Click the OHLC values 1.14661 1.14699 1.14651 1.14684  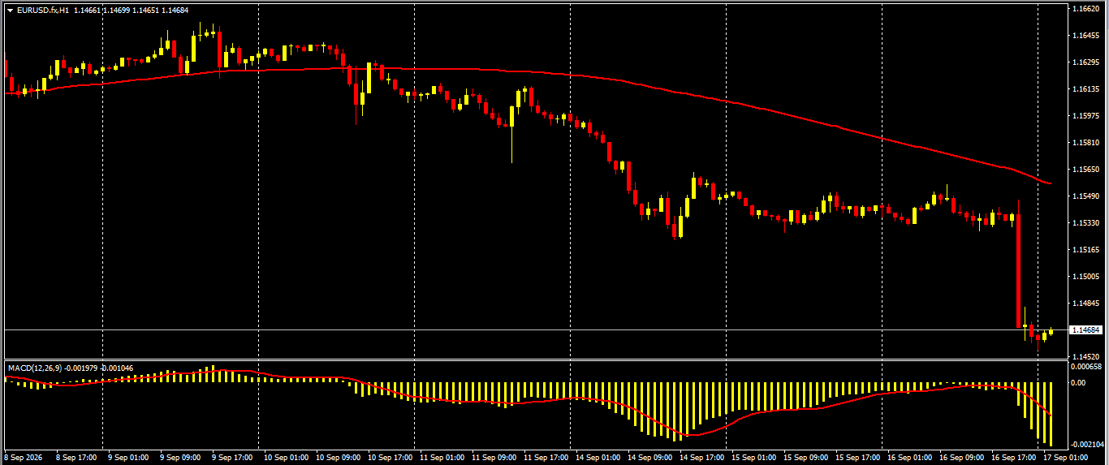[x=130, y=10]
